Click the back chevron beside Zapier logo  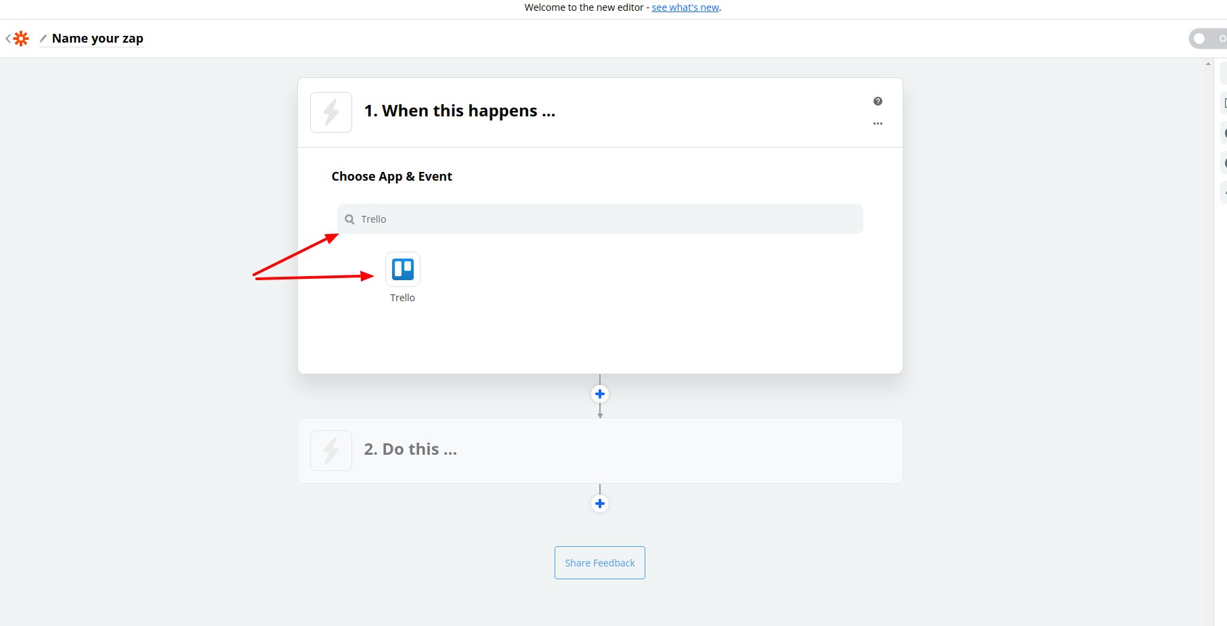click(8, 39)
